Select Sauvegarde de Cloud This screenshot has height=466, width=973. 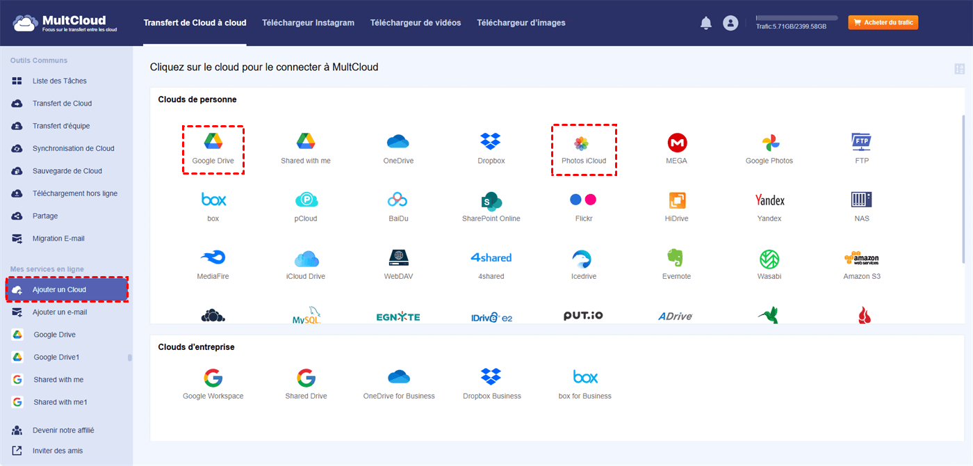coord(66,171)
